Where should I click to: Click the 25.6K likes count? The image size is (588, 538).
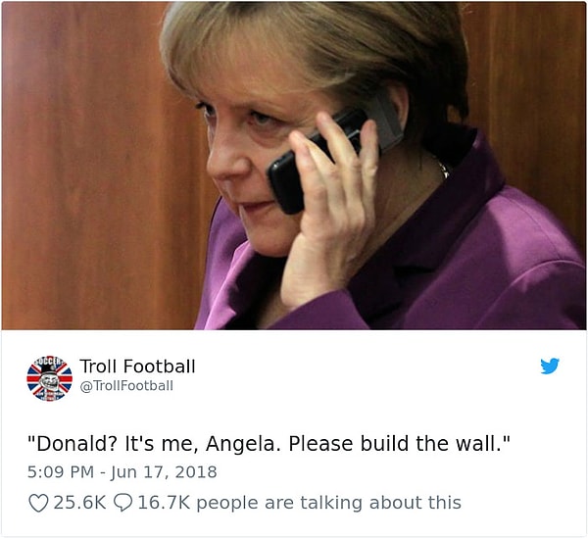tap(80, 503)
